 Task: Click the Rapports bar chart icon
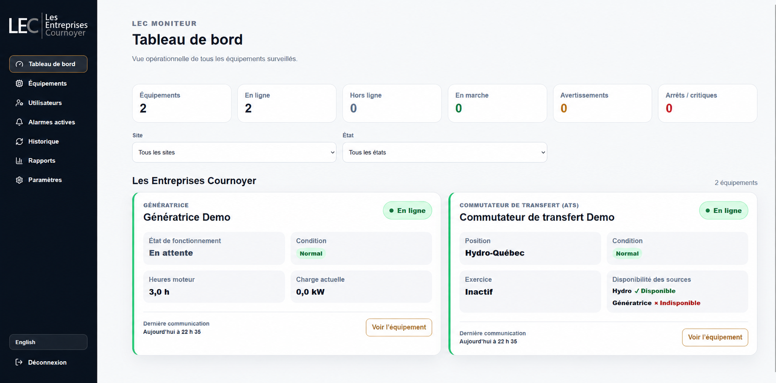[x=19, y=160]
